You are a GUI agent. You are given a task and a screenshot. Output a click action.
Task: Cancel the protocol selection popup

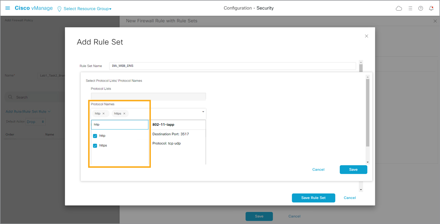click(318, 169)
